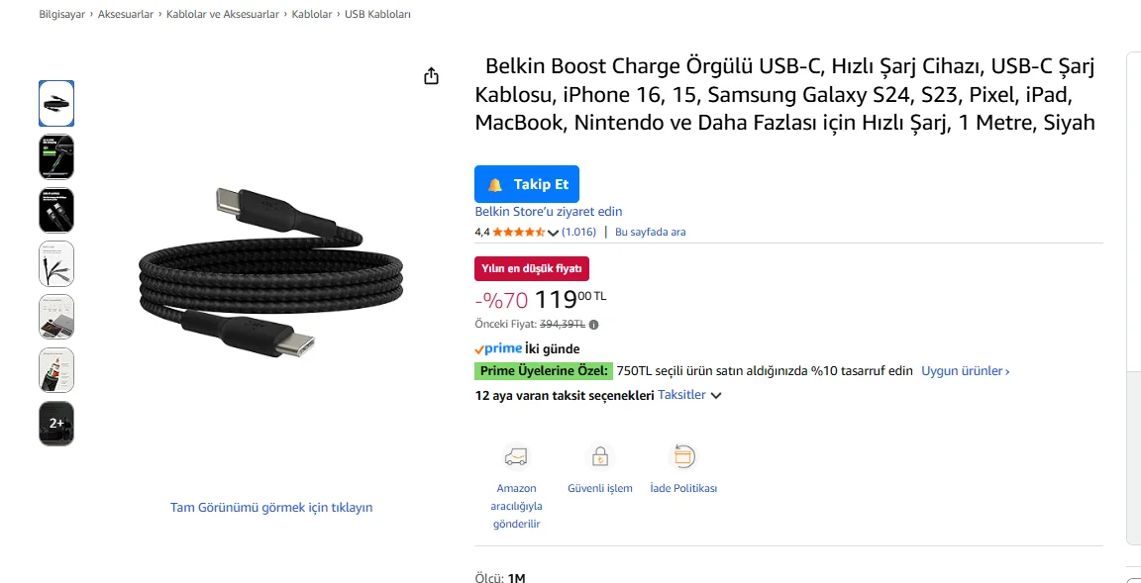Click the İade Politikası return icon

(x=683, y=456)
